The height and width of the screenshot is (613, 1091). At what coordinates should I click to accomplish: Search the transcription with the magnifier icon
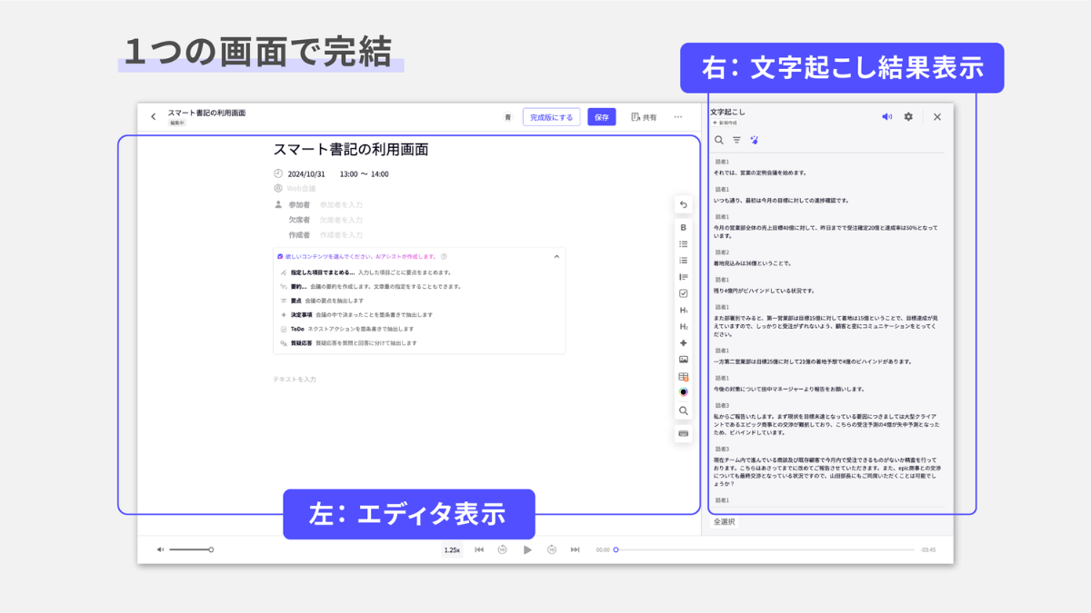(718, 141)
